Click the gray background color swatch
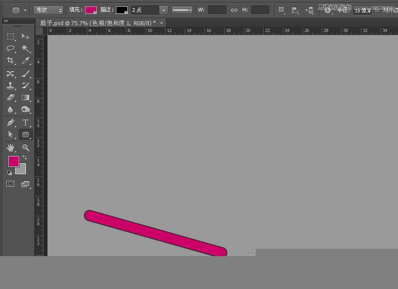Screen dimensions: 398x289 (x=22, y=170)
